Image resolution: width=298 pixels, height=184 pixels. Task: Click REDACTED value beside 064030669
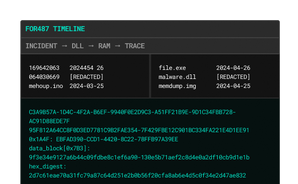(x=86, y=77)
